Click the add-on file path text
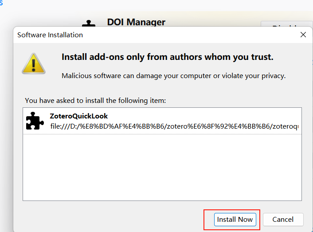This screenshot has width=313, height=232. point(174,126)
